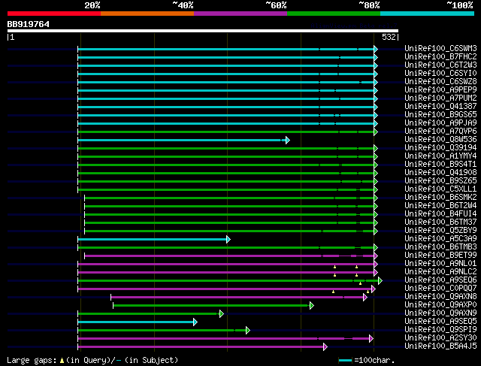Click the UniRef100_Q41387 text
The height and width of the screenshot is (366, 481).
click(440, 106)
